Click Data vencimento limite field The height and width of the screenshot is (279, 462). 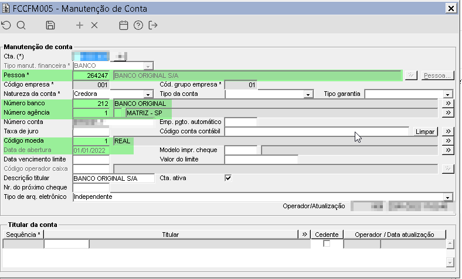click(x=91, y=159)
